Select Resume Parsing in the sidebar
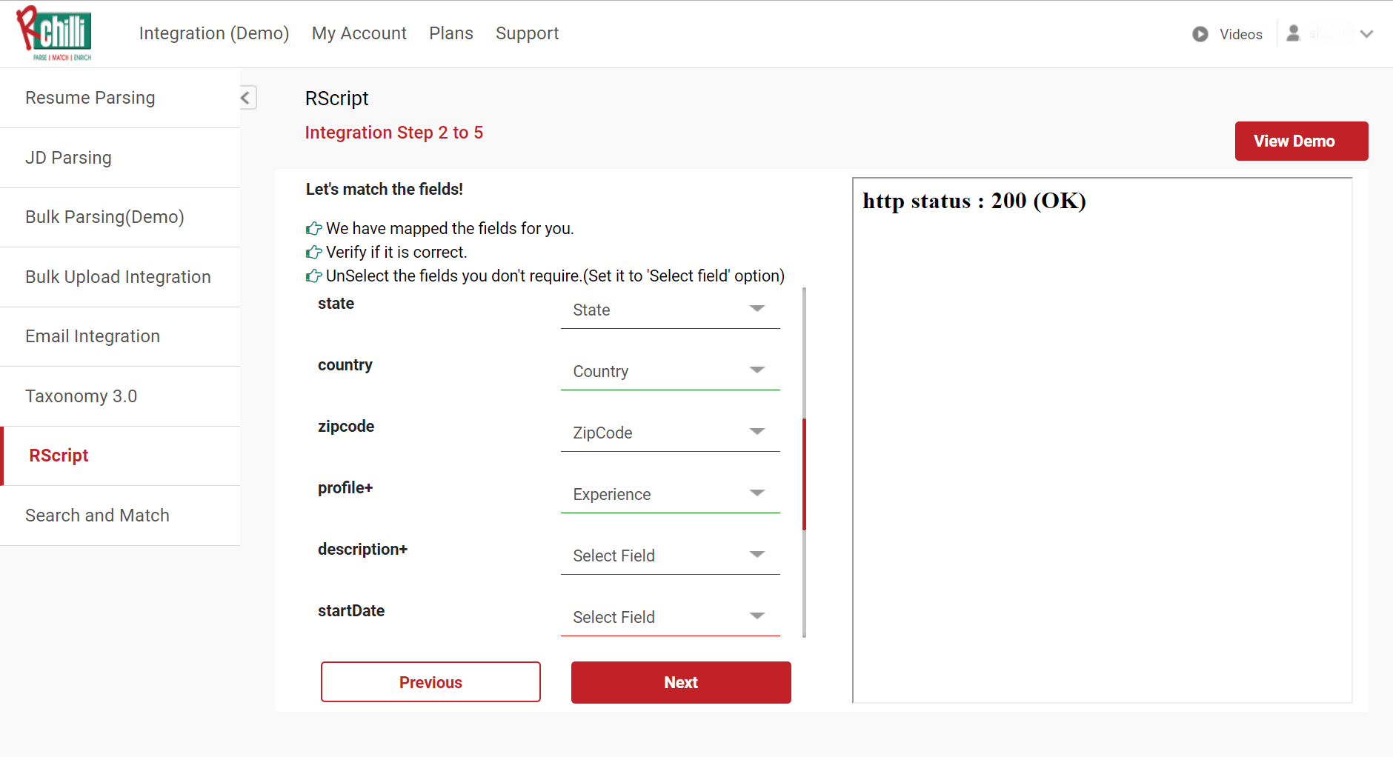1393x757 pixels. [x=120, y=98]
